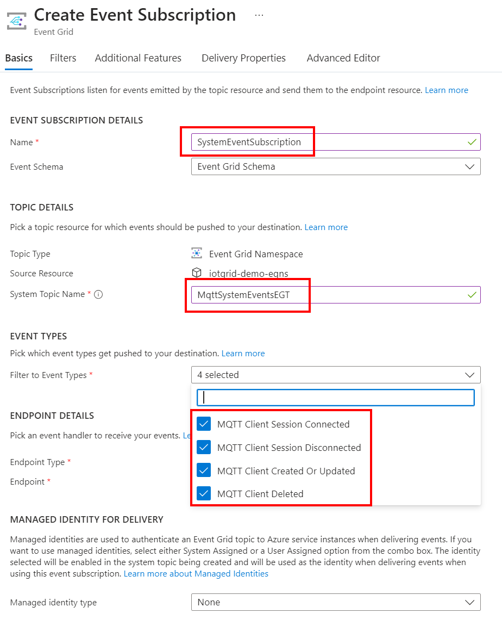Uncheck MQTT Client Session Disconnected
This screenshot has height=638, width=502.
coord(204,448)
